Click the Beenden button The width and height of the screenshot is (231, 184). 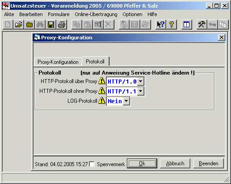pos(209,163)
